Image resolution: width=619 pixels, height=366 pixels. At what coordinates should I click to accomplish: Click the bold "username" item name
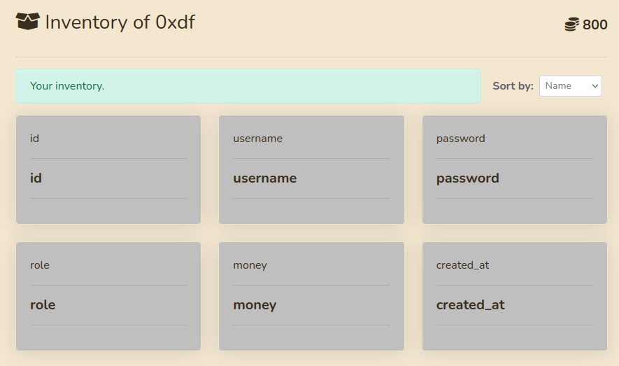click(x=264, y=178)
